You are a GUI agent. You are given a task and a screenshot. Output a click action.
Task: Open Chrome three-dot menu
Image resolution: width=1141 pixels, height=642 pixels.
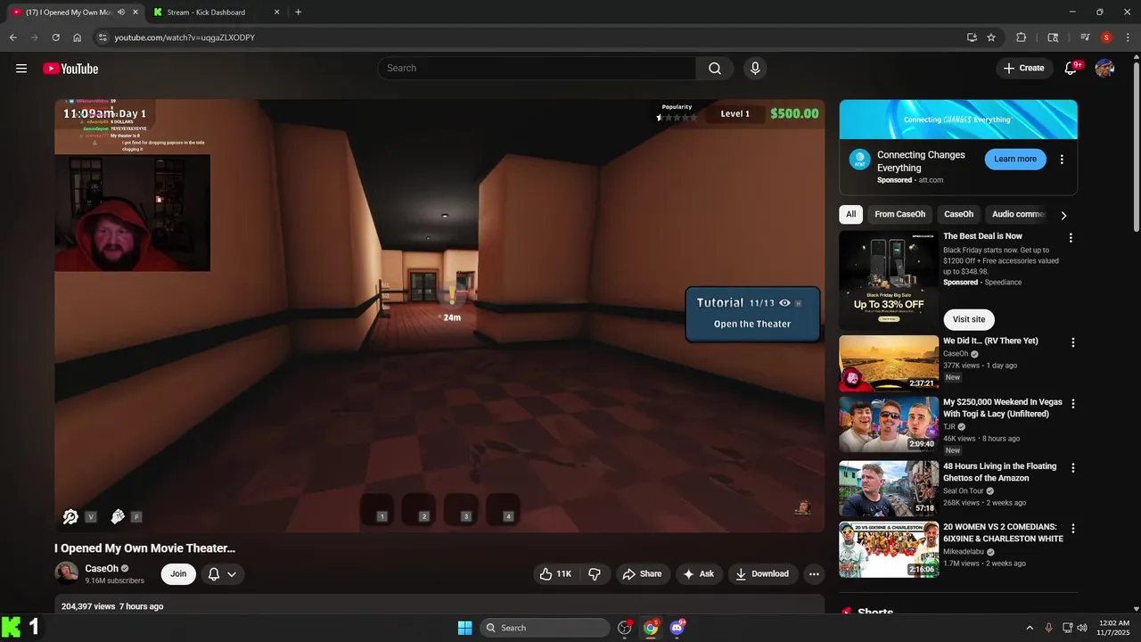(1128, 37)
